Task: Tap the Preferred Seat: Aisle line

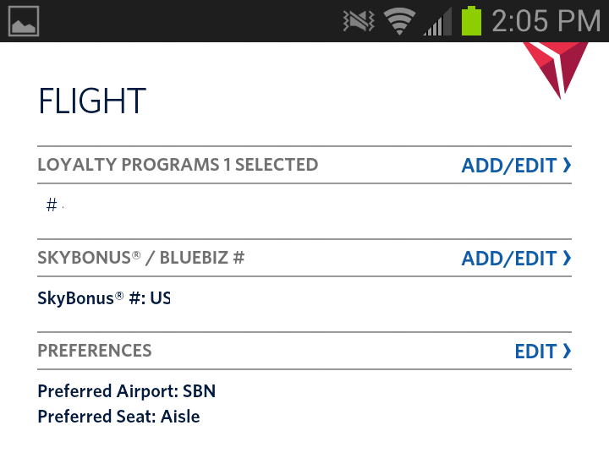Action: coord(119,417)
